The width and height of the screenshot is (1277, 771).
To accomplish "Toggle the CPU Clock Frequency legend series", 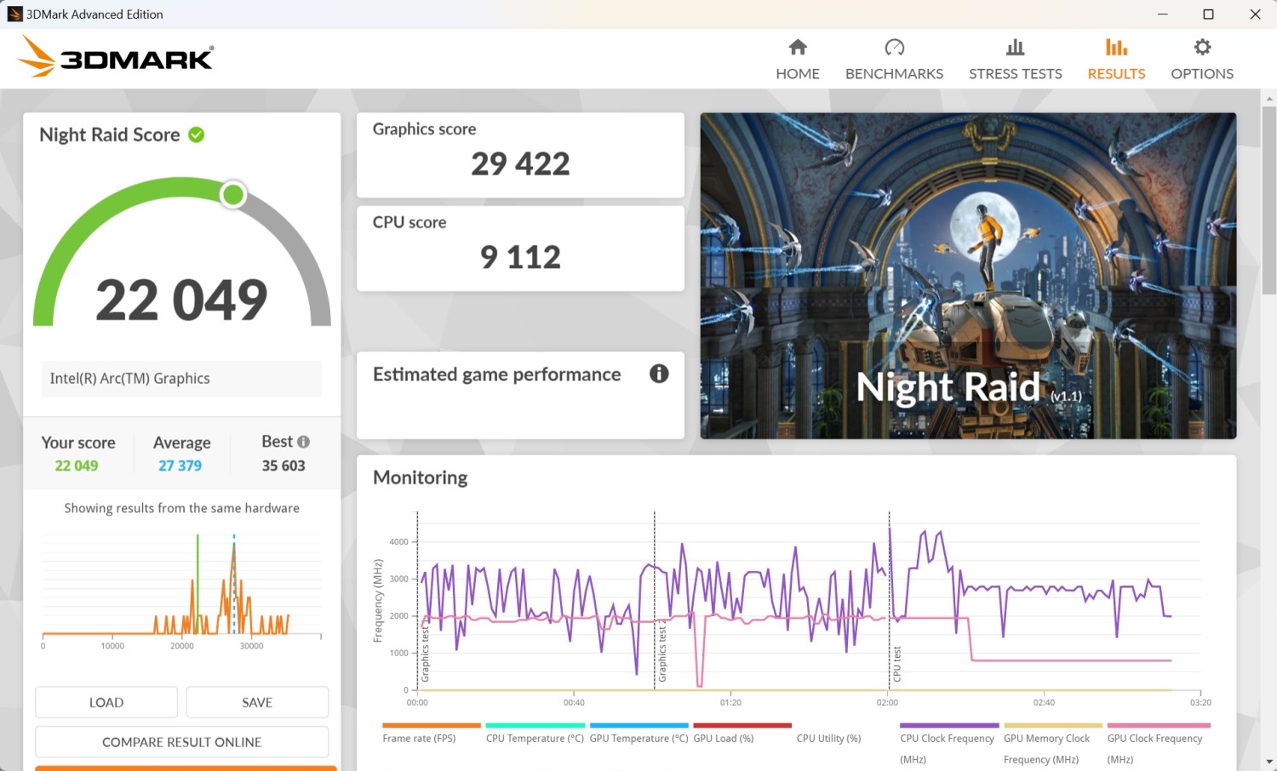I will point(947,739).
